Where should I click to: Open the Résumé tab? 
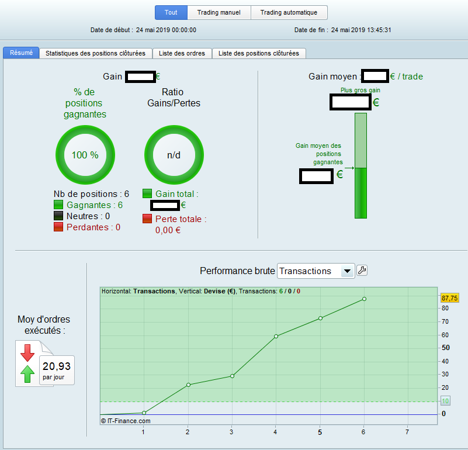point(21,53)
